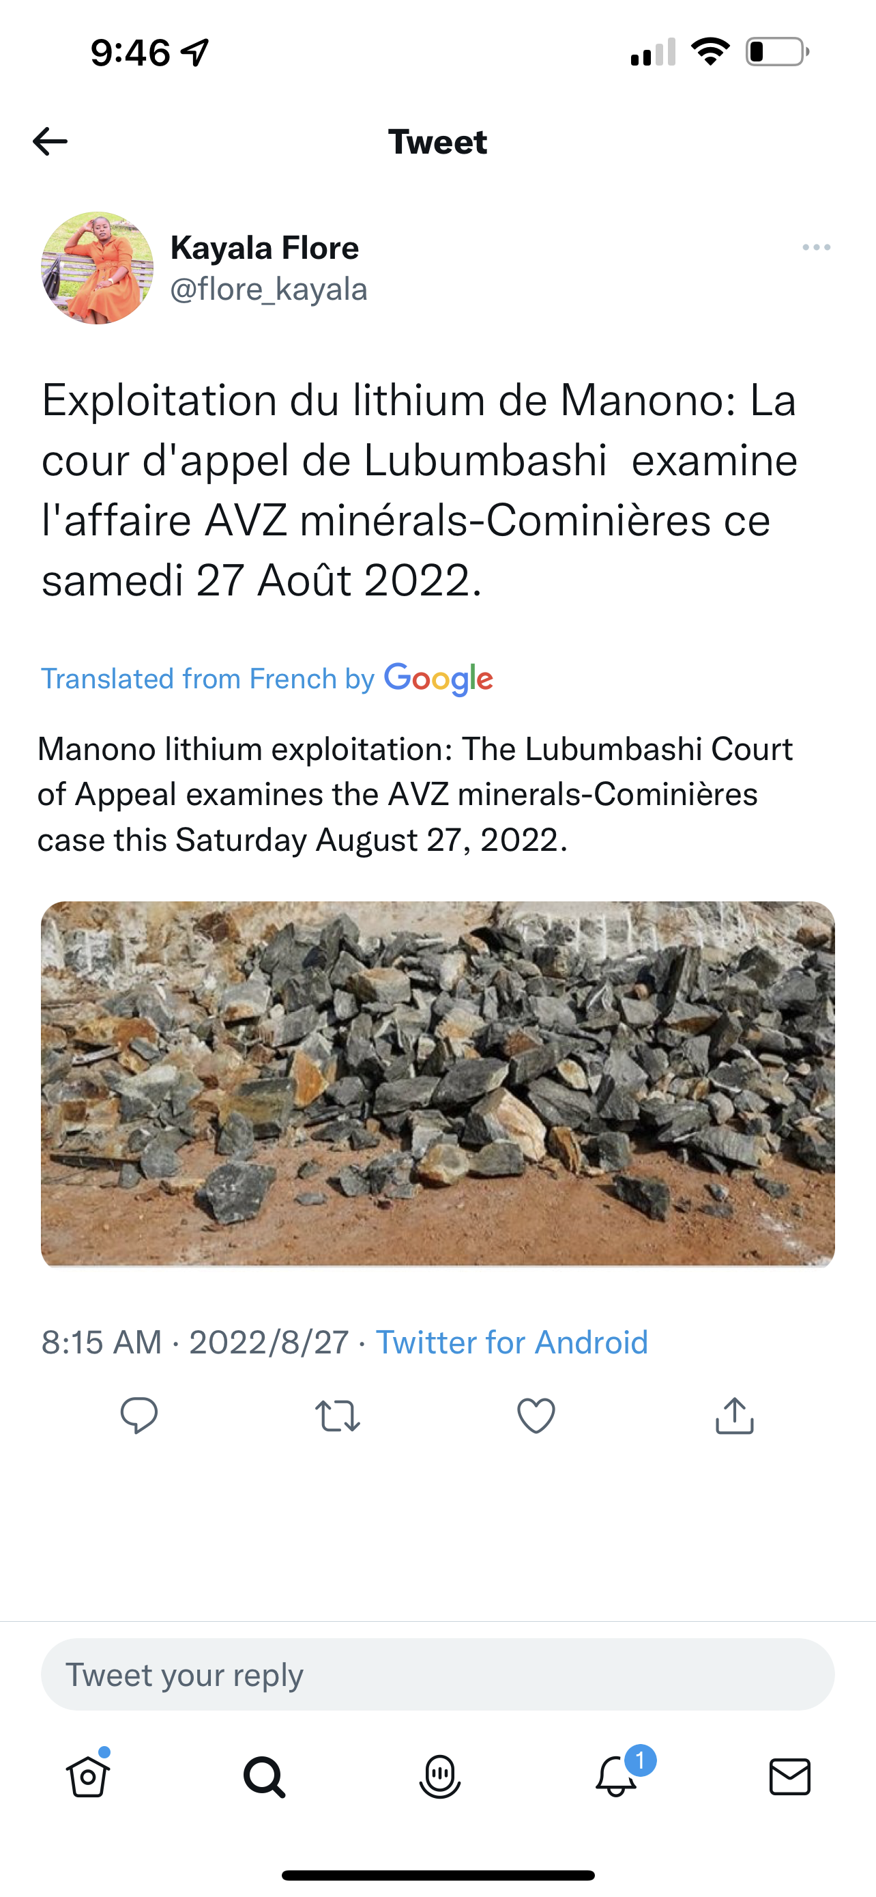
Task: Open the Search tab
Action: pos(264,1776)
